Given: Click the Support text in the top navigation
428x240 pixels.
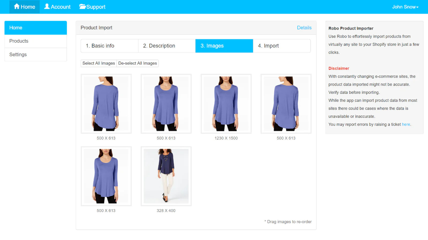Looking at the screenshot, I should (96, 7).
